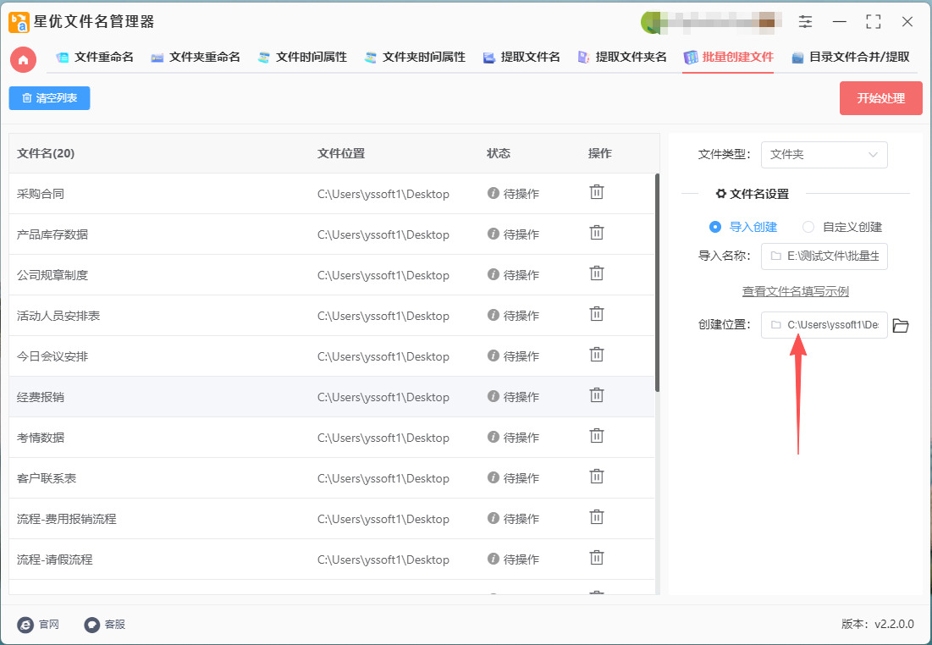Open settings sliders icon in title bar

805,22
